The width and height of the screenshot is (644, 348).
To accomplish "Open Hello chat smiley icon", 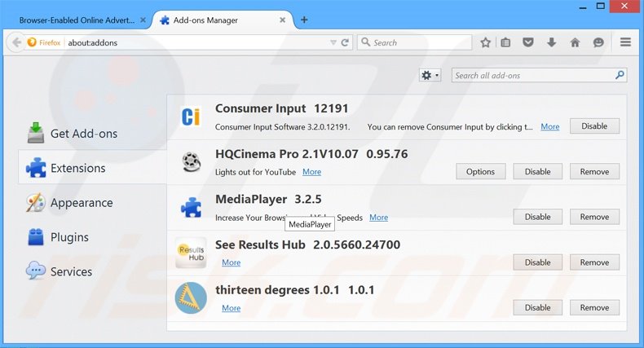I will (x=598, y=42).
